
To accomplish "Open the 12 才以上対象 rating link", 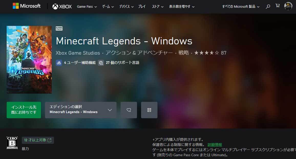I will pyautogui.click(x=38, y=140).
